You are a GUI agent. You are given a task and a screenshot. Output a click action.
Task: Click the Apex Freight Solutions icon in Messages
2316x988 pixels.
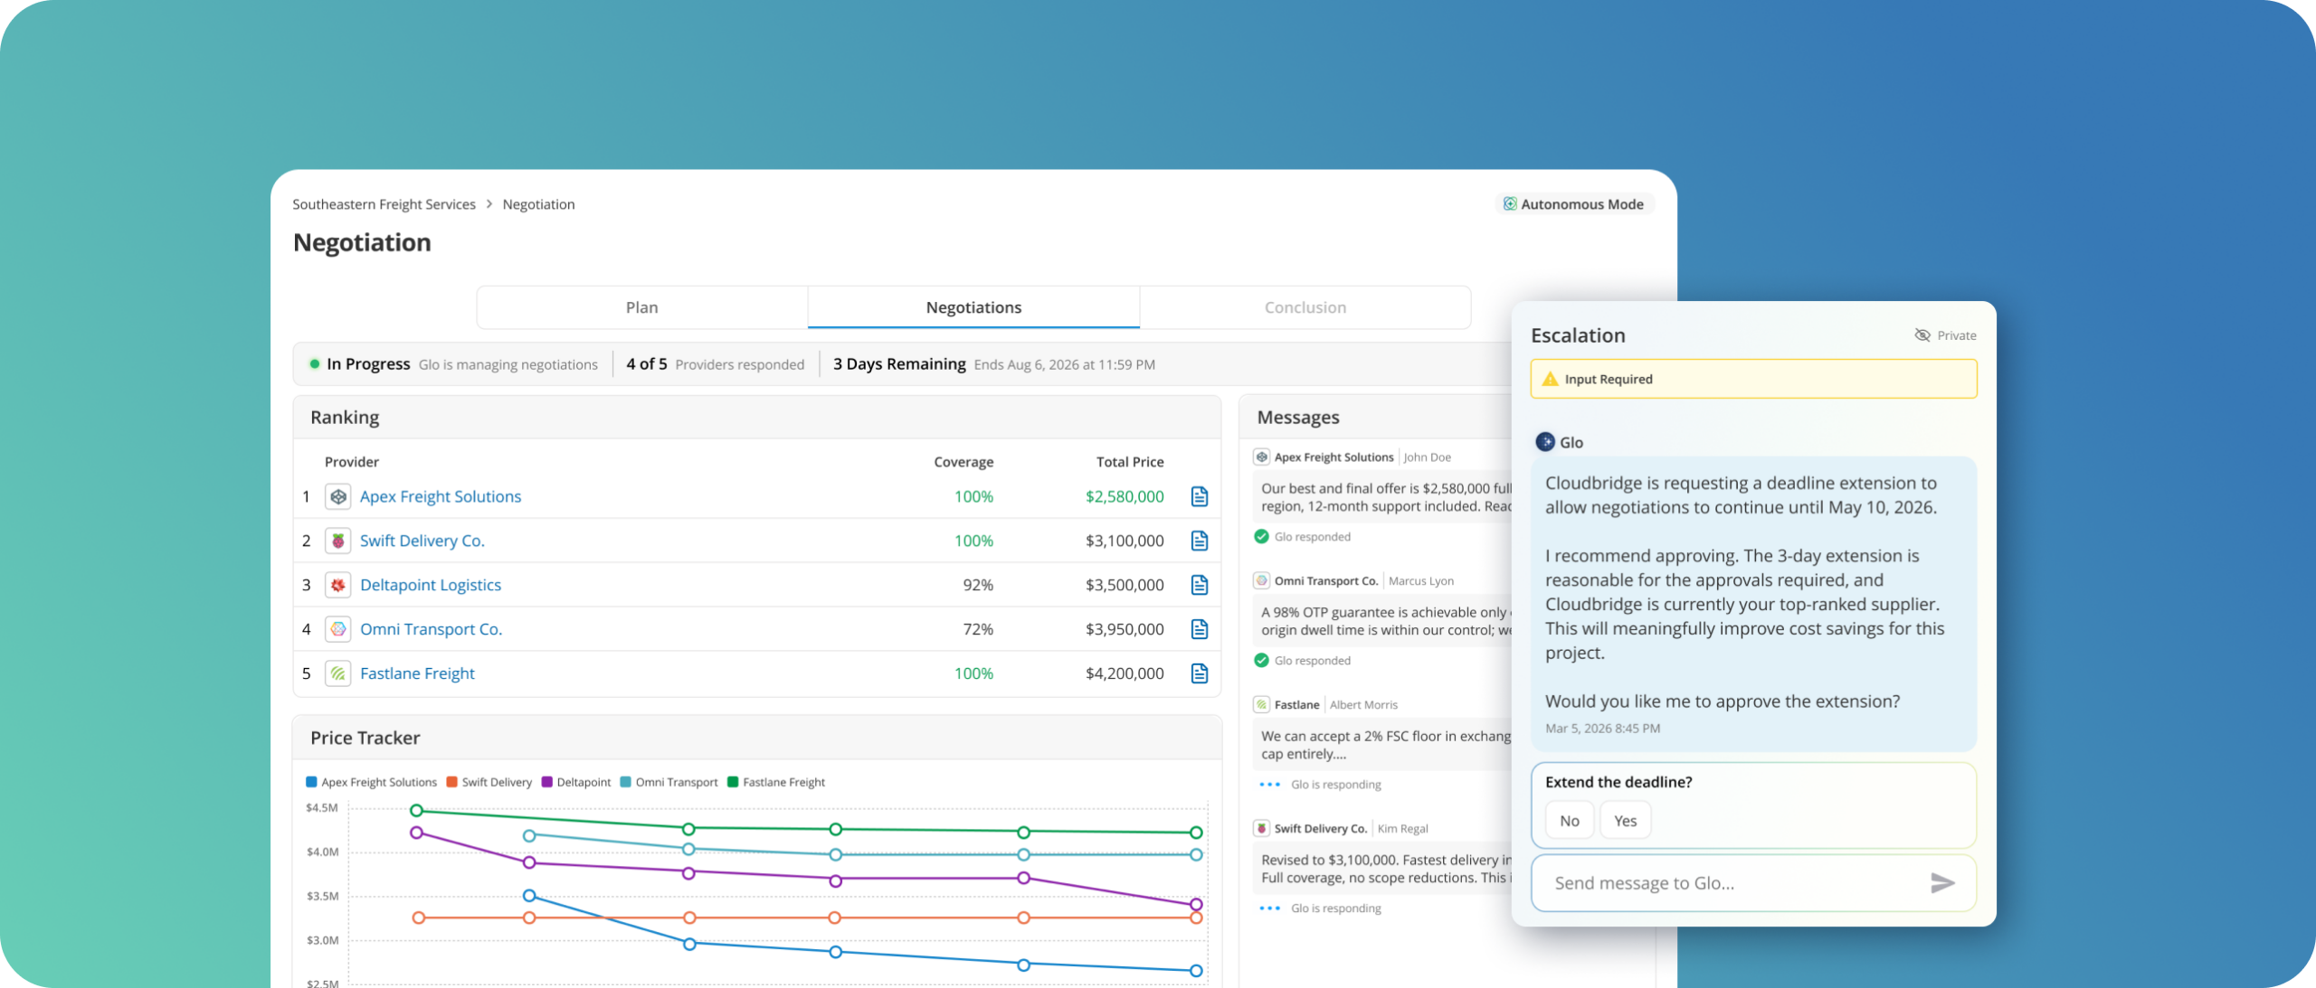point(1262,457)
